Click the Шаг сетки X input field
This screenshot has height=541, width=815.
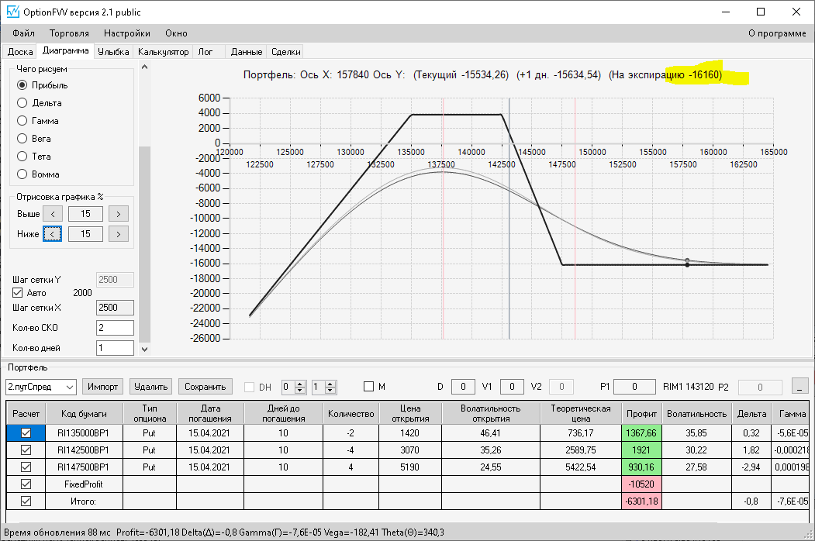coord(115,308)
